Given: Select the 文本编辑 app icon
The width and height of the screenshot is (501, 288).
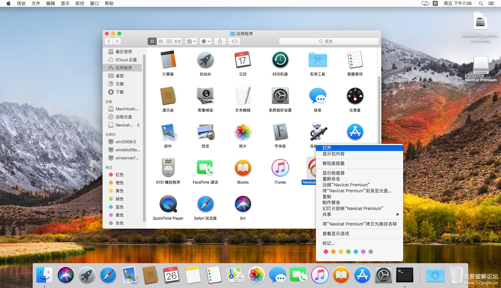Looking at the screenshot, I should pos(243,96).
